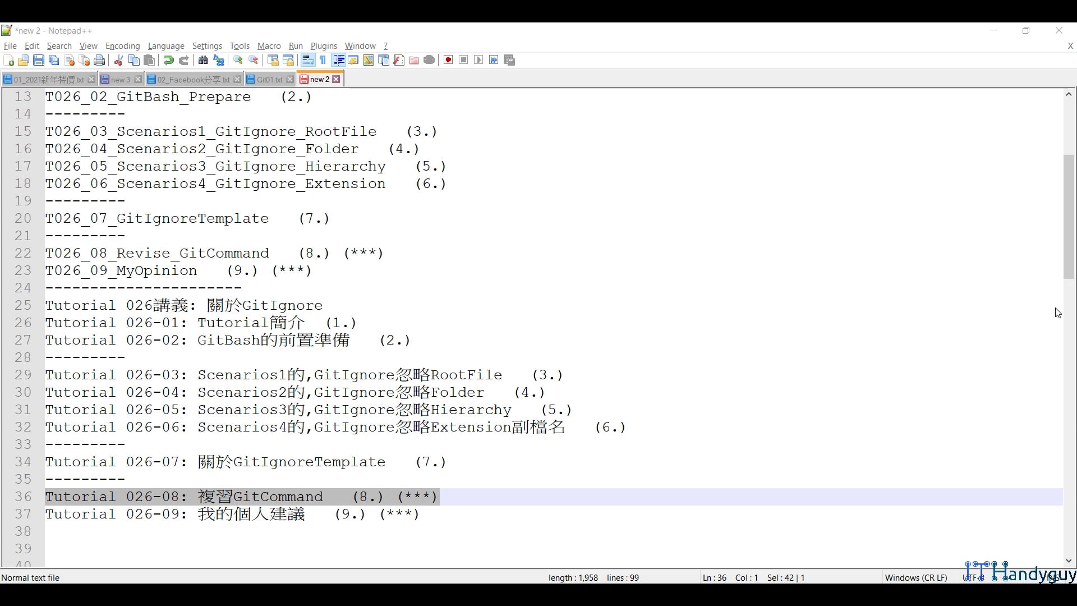Undo last edit with the undo arrow icon
1077x606 pixels.
[x=168, y=60]
